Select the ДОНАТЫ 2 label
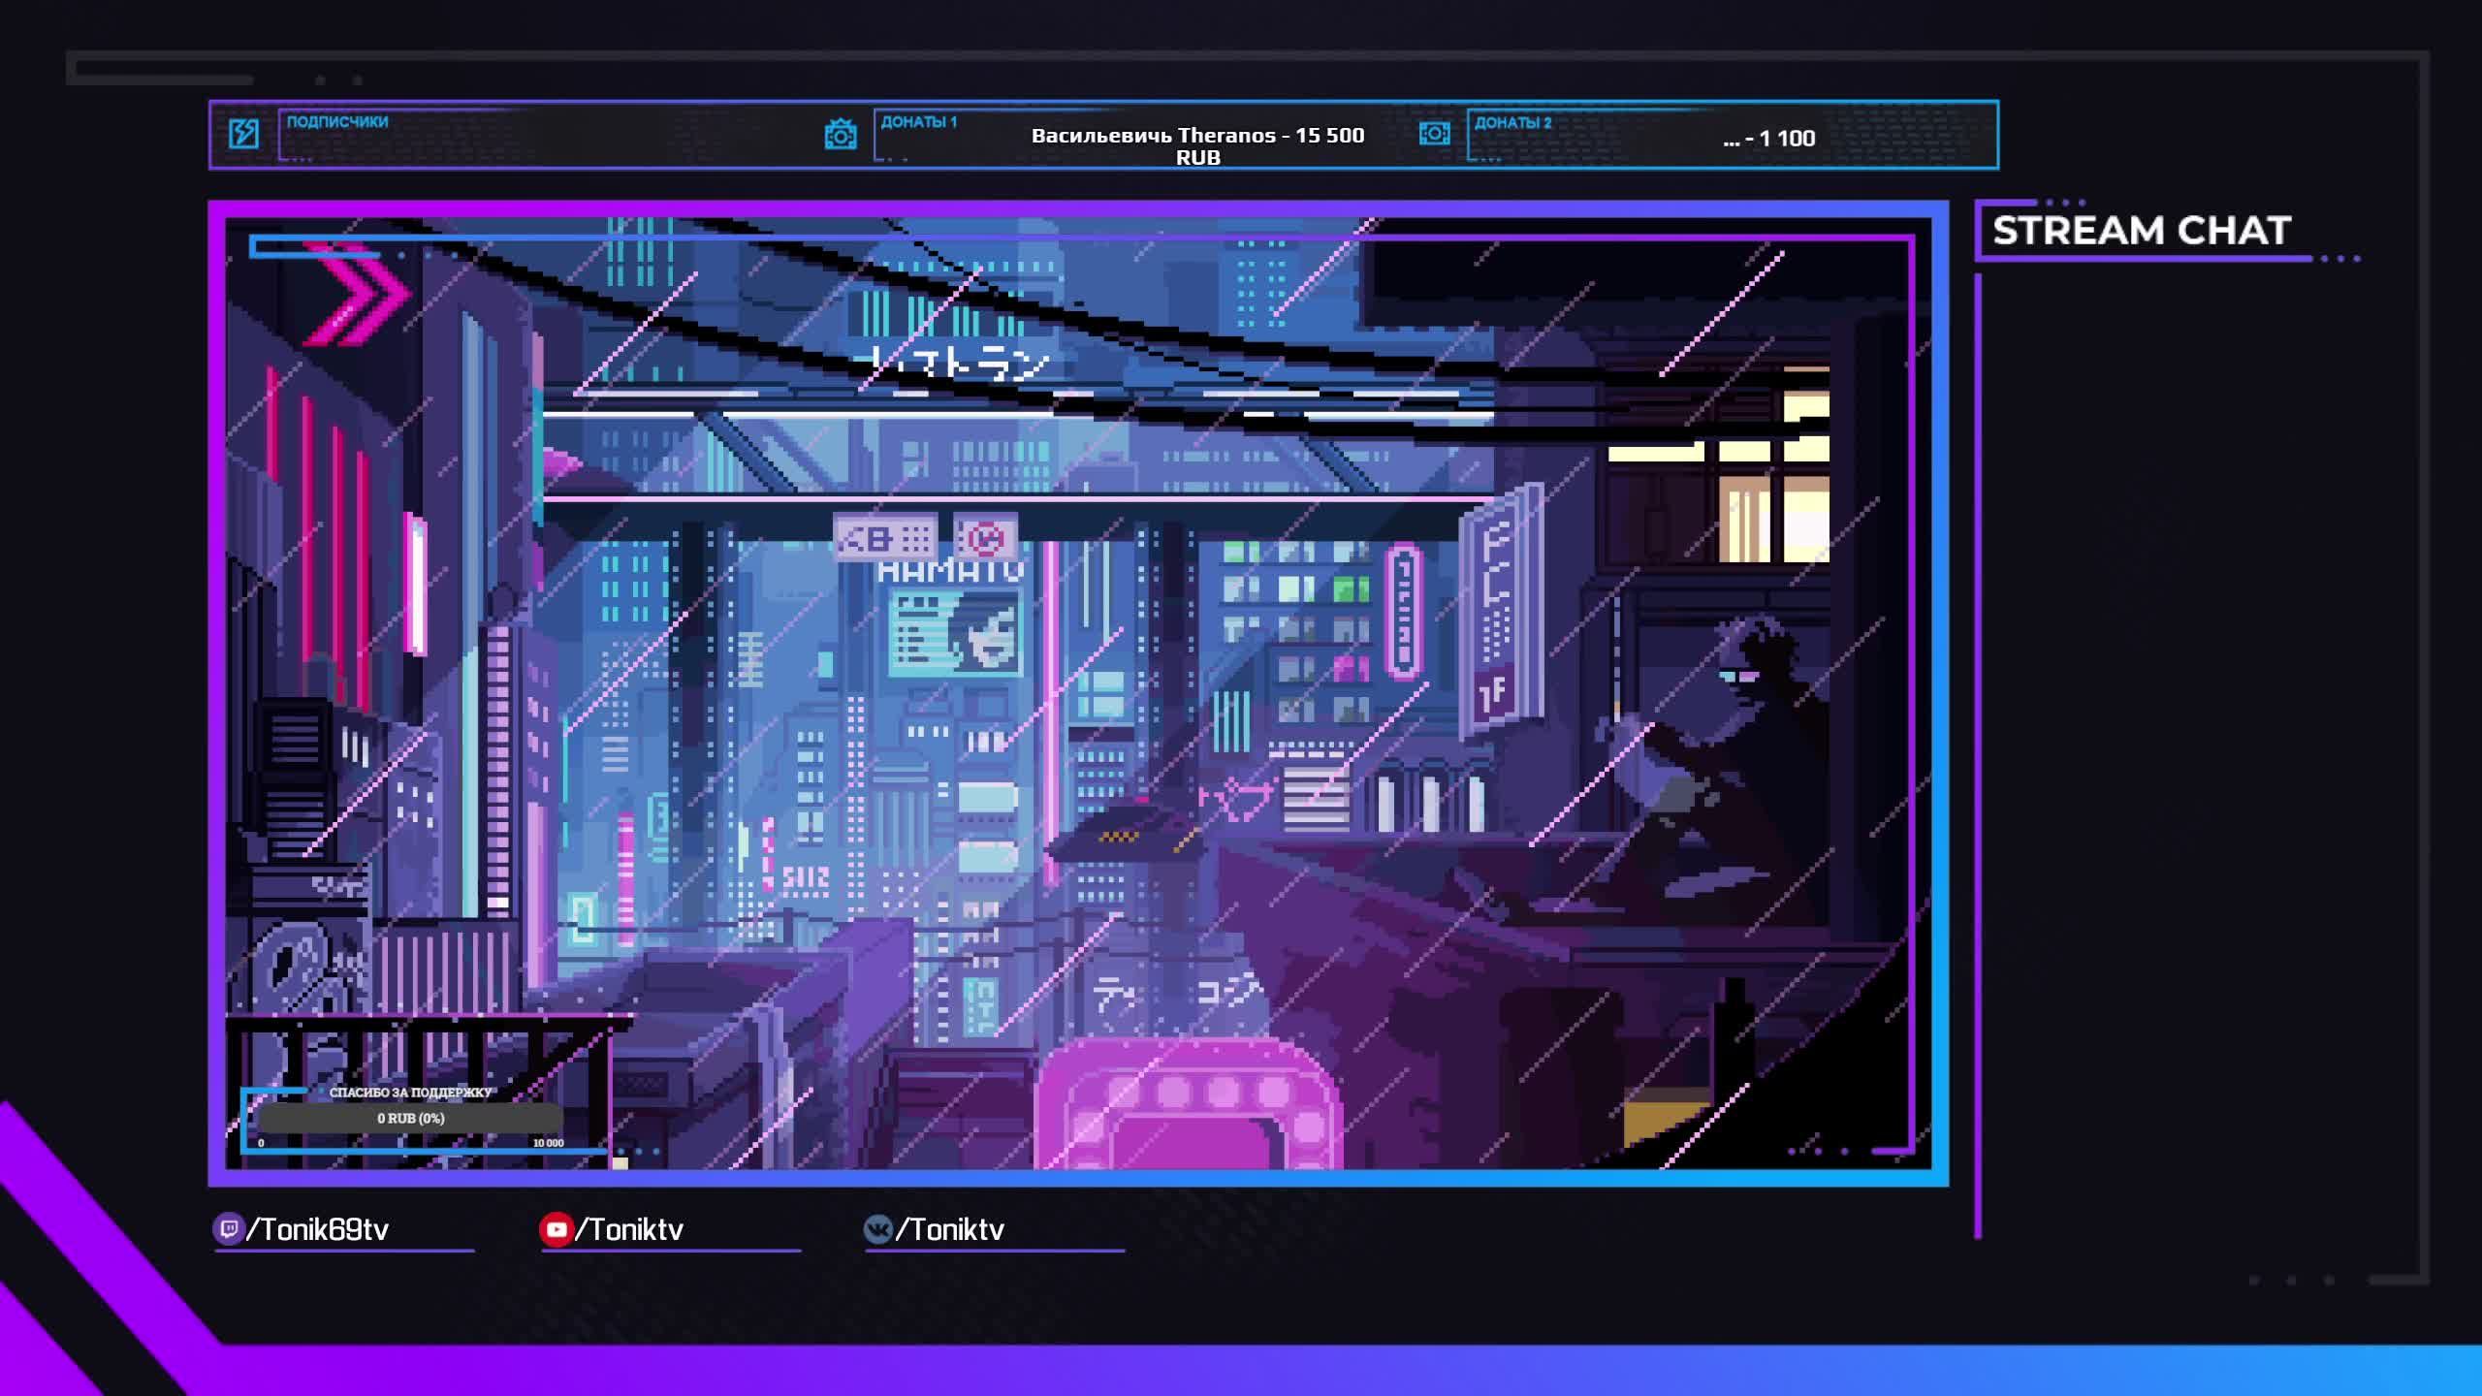 pos(1512,123)
